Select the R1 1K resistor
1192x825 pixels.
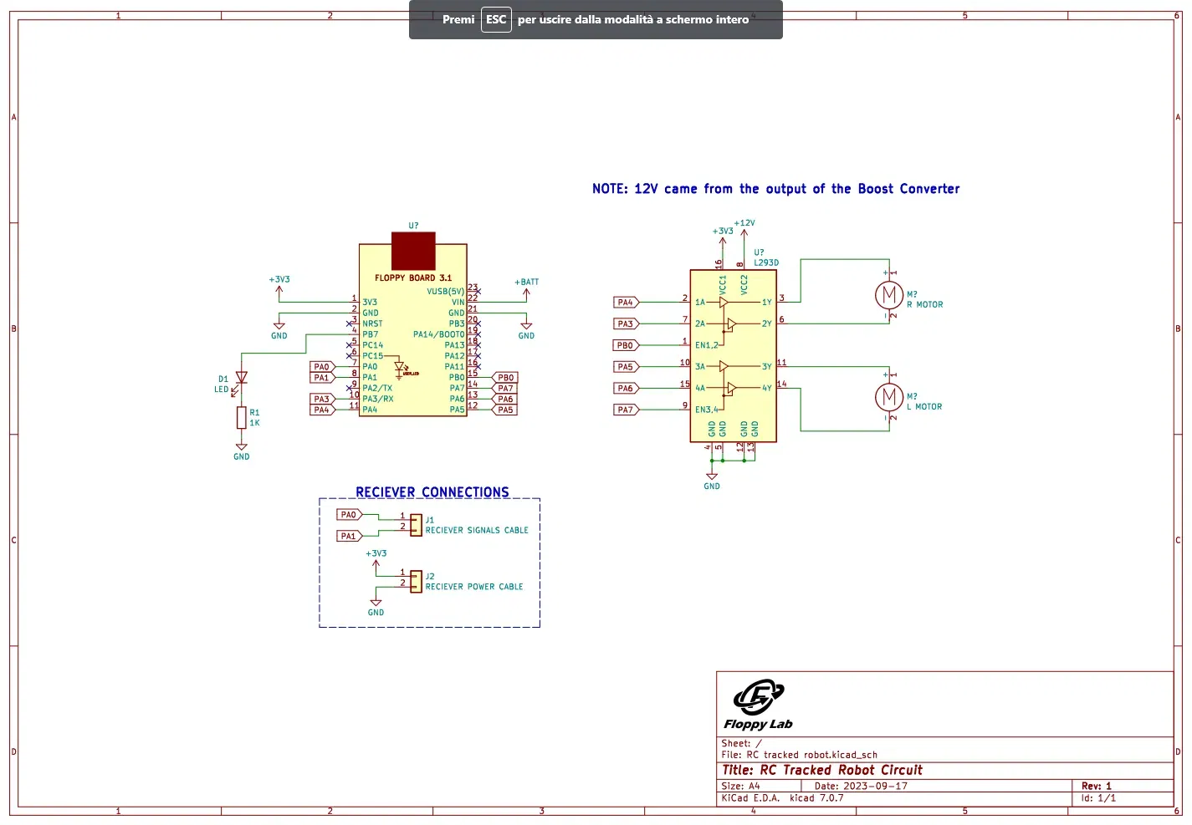(241, 418)
